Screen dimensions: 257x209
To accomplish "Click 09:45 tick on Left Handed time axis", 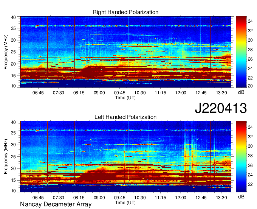I will (120, 197).
